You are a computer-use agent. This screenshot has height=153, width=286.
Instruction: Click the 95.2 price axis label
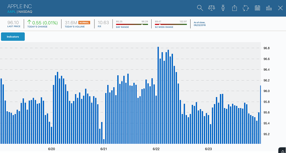tap(266, 134)
